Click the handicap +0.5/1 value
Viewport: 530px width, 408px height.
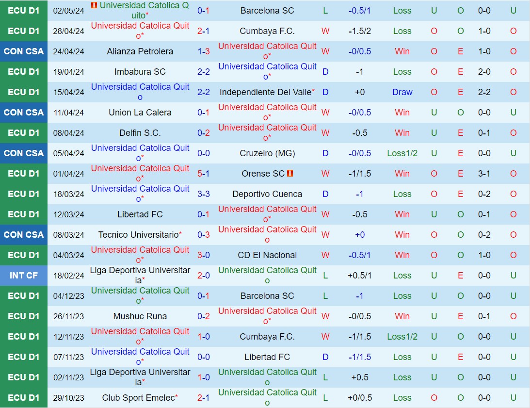pos(360,276)
